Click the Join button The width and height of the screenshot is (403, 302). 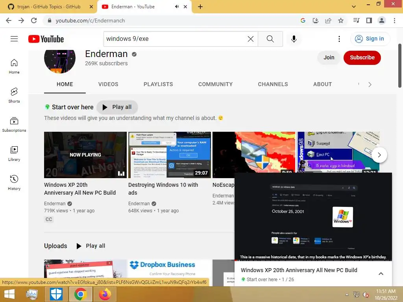329,57
